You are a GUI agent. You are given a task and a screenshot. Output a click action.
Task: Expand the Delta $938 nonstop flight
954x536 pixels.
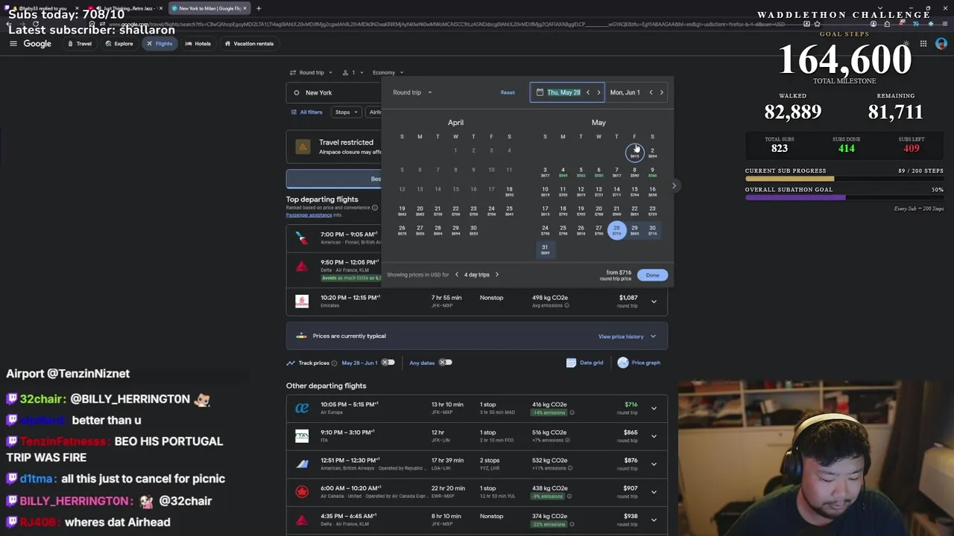click(x=654, y=520)
